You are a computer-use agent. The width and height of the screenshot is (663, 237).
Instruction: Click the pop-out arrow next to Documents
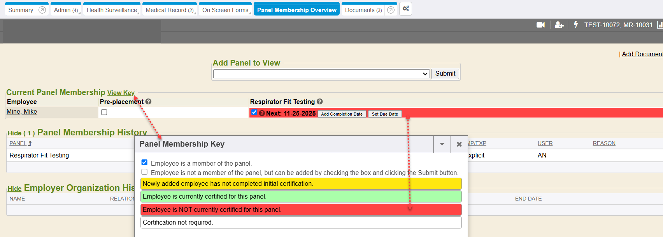coord(391,10)
